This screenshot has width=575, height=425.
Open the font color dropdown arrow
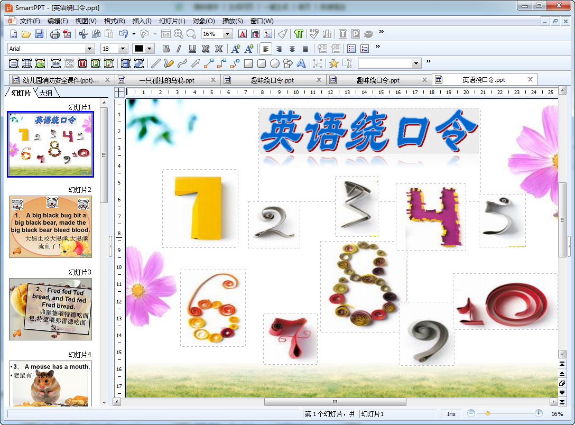[149, 49]
